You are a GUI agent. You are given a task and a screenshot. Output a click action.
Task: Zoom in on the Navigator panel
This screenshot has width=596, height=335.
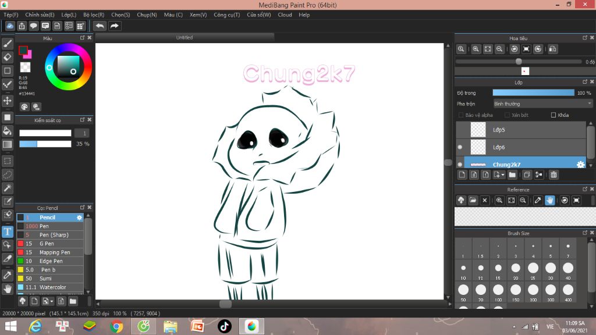pyautogui.click(x=476, y=49)
